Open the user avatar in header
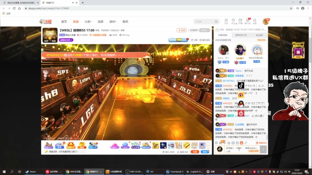312x175 pixels. click(266, 21)
